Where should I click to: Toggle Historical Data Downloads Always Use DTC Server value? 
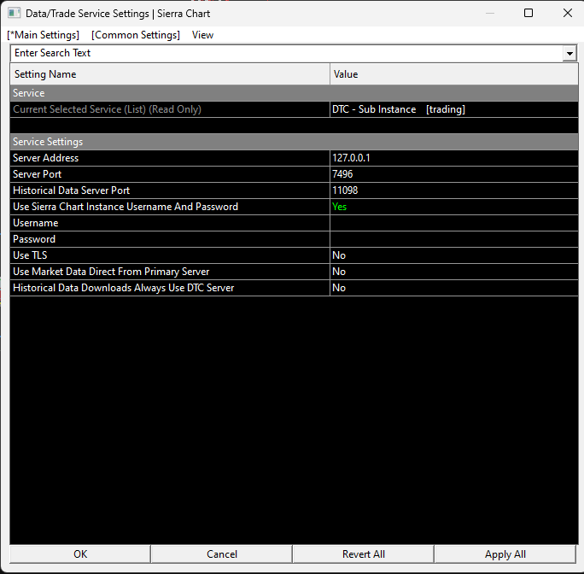pyautogui.click(x=454, y=288)
